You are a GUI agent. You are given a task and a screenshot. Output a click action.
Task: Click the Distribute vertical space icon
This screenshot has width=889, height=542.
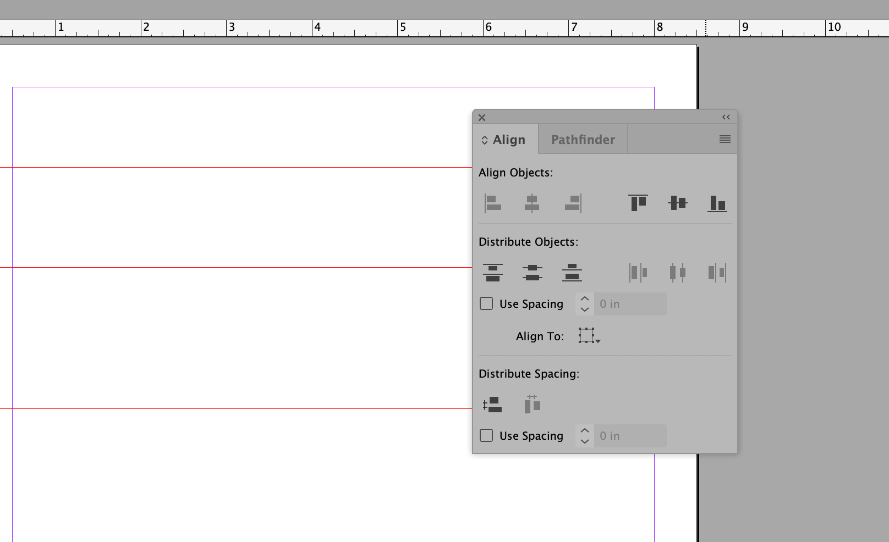(x=492, y=404)
